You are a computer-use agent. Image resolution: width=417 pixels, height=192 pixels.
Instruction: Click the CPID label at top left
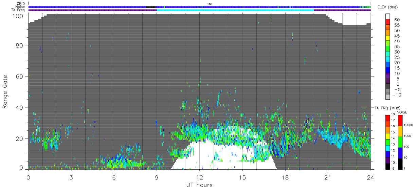click(x=21, y=4)
